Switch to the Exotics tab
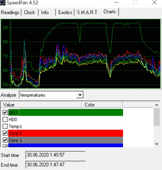Viewport: 162px width, 170px height. [x=65, y=12]
